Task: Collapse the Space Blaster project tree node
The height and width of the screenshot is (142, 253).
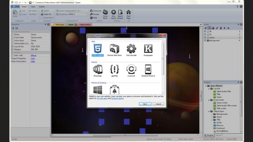Action: point(206,86)
